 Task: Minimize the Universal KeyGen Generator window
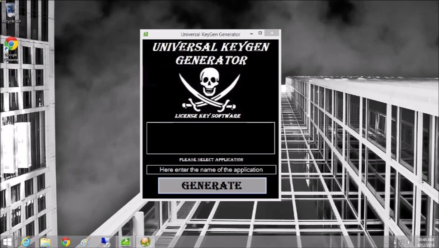pos(251,33)
